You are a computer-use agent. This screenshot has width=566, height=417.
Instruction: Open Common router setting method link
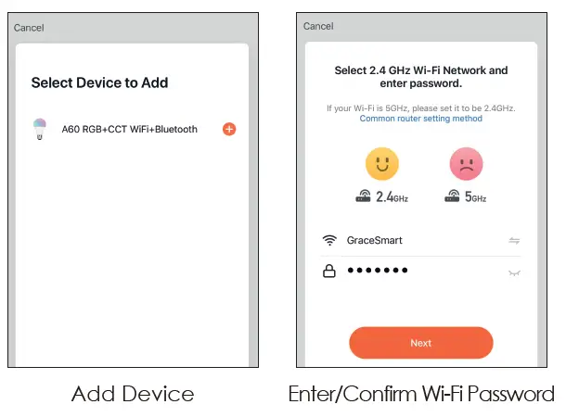(x=421, y=119)
